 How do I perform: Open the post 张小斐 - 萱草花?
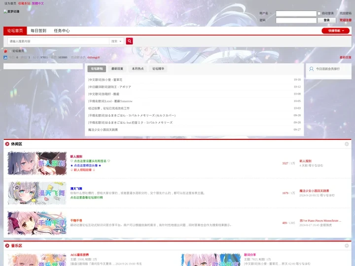click(x=105, y=80)
